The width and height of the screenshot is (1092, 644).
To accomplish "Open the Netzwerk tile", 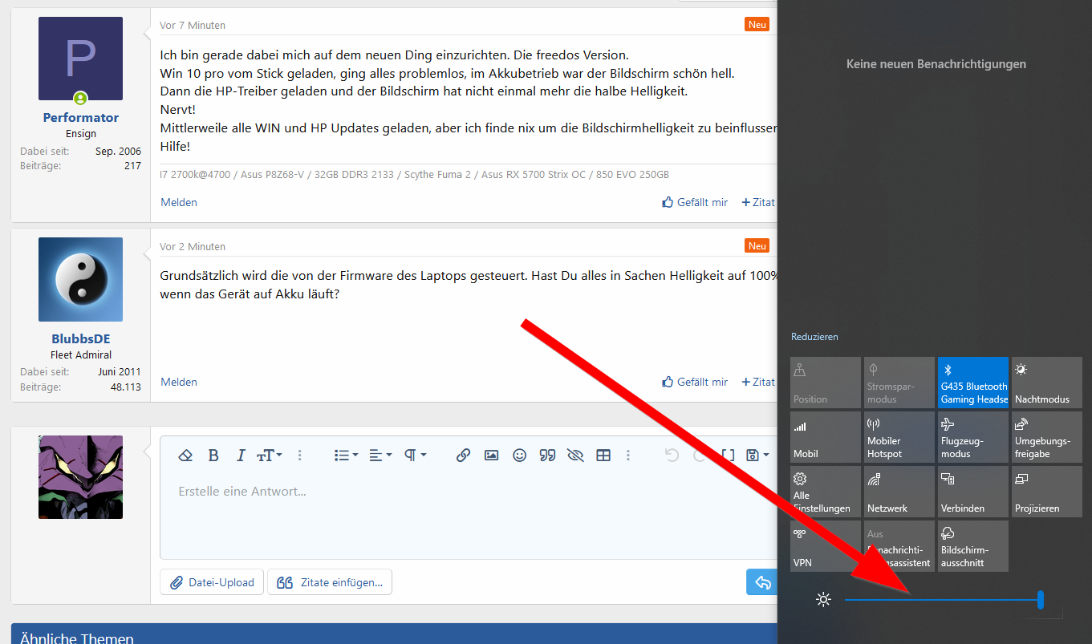I will coord(899,492).
